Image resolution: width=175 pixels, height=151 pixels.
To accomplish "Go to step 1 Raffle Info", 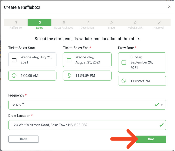I will click(x=16, y=24).
